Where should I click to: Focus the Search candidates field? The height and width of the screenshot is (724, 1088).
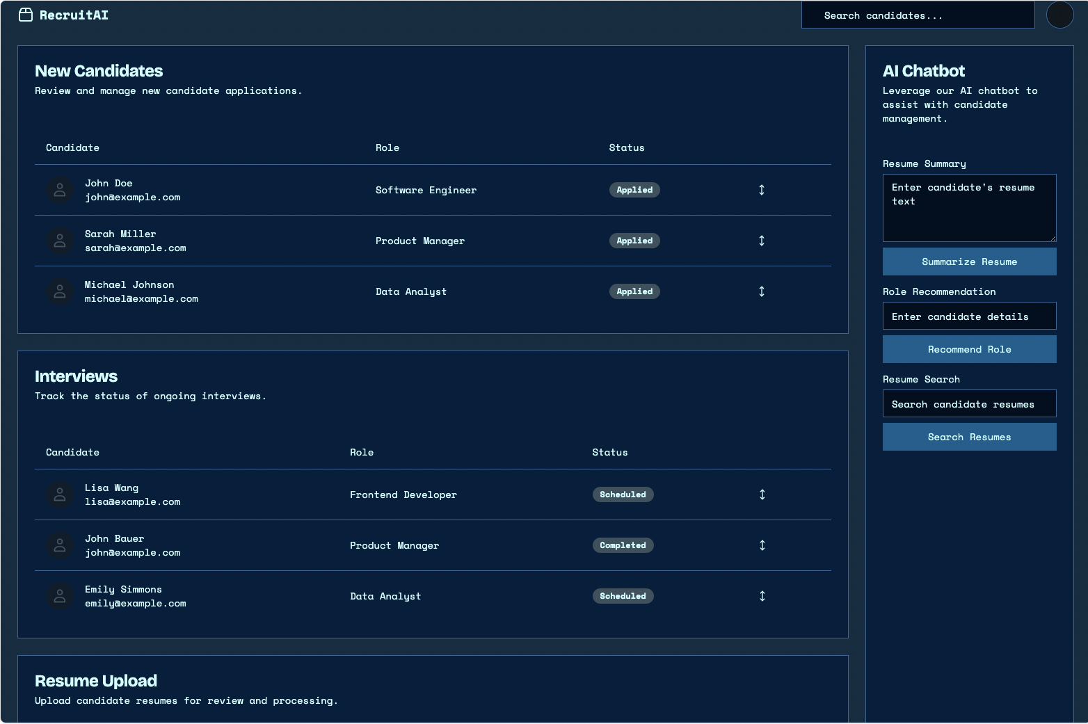(918, 15)
